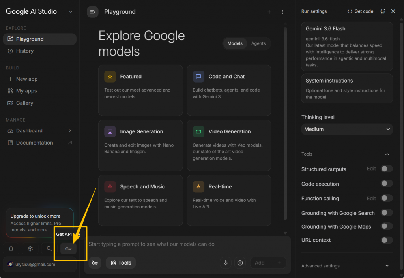Click scroll down arrow under model cards
Viewport: 404px width, 278px height.
coord(285,233)
